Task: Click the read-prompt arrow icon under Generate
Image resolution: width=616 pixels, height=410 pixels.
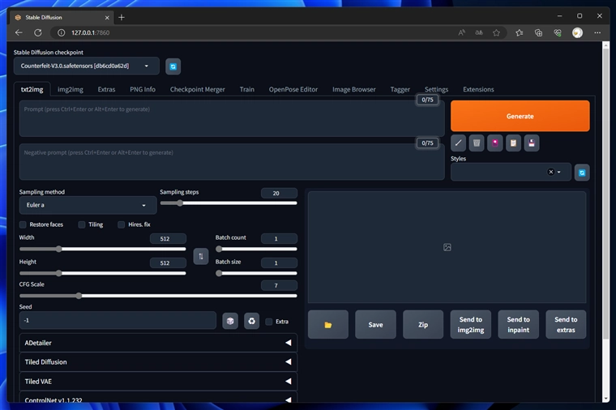Action: [x=458, y=143]
